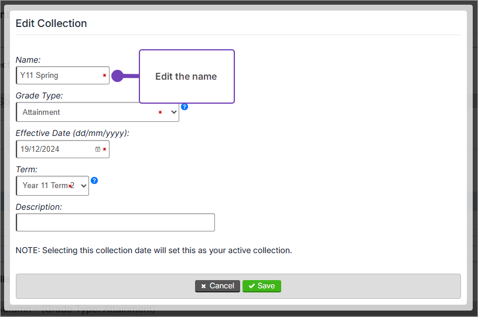
Task: Click the 'Description:' label
Action: tap(39, 207)
